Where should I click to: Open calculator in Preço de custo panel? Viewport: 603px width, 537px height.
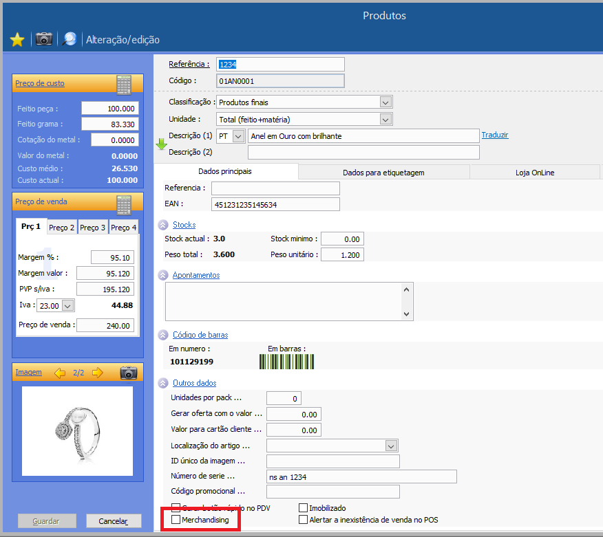point(124,85)
